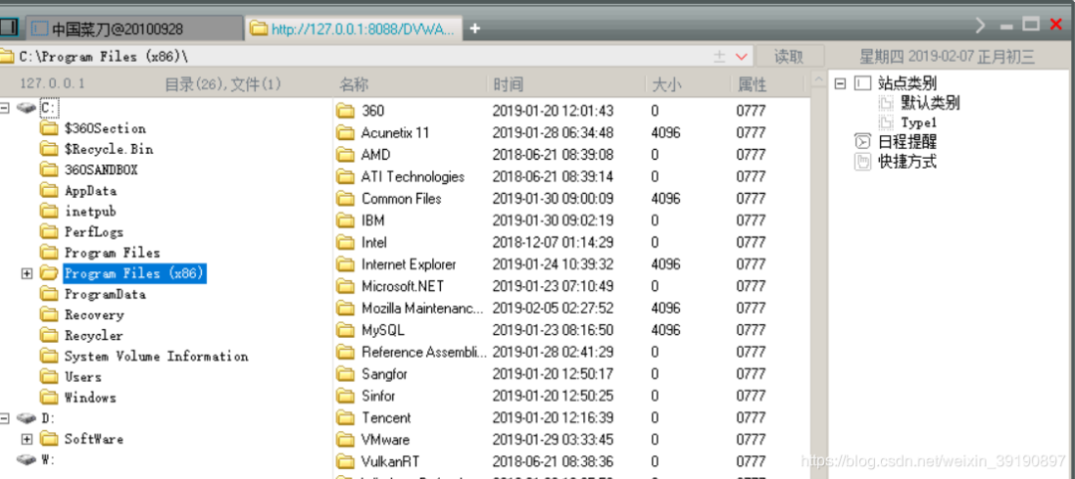Screen dimensions: 1075x479
Task: Select Recycler folder in tree
Action: [94, 335]
